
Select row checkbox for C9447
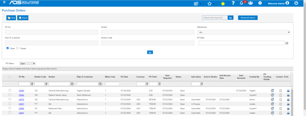[10, 113]
